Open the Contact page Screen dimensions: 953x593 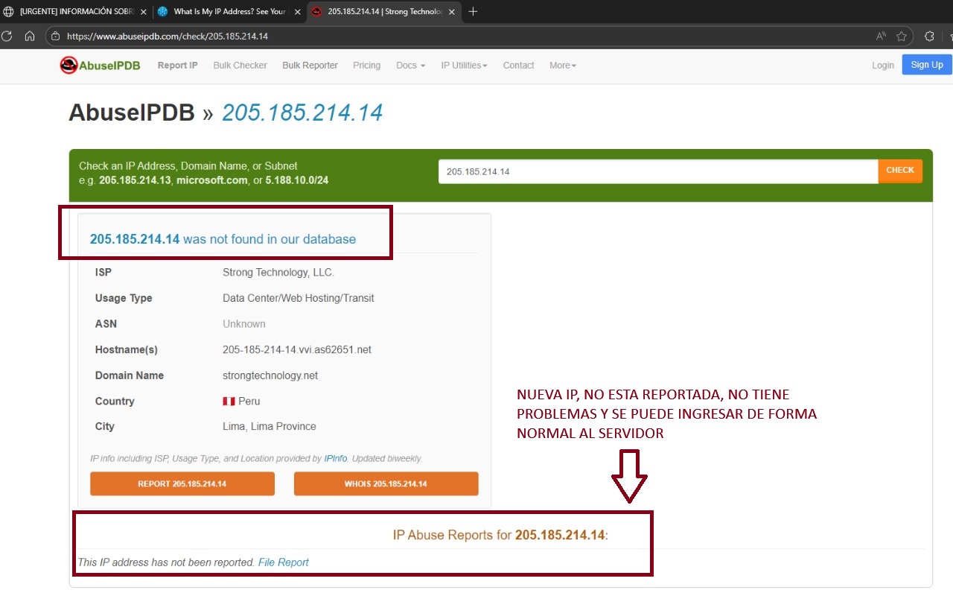click(518, 66)
